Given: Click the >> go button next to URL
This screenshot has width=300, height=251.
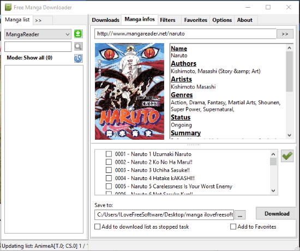Looking at the screenshot, I should [x=285, y=34].
